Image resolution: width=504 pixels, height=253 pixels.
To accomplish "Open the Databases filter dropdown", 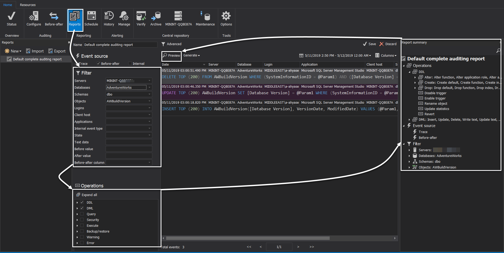I will coord(149,88).
